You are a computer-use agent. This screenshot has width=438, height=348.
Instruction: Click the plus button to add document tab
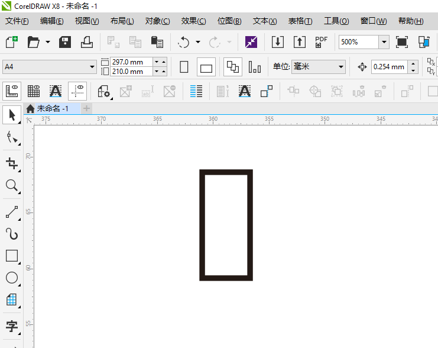(87, 108)
